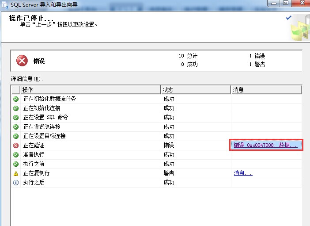Click green success icon beside 准备执行

(16, 155)
